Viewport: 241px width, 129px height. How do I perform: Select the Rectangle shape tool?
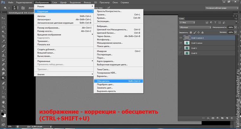pyautogui.click(x=3, y=97)
